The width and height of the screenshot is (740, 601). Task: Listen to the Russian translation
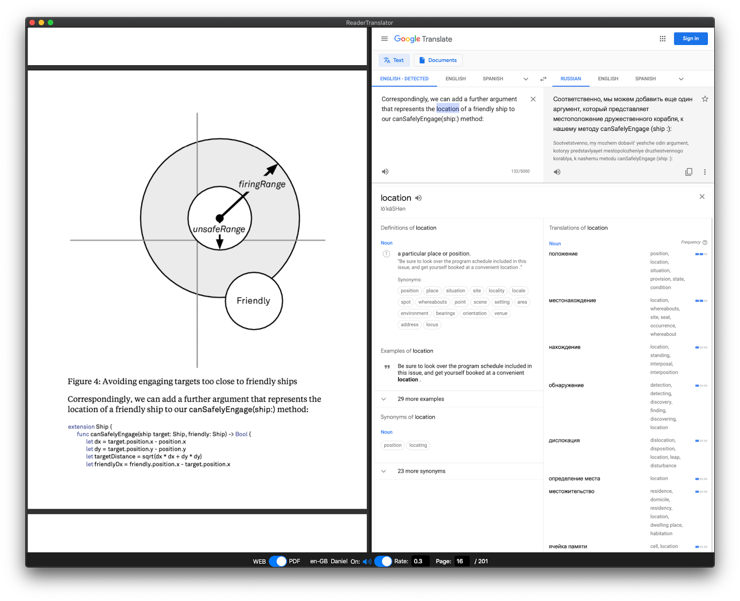point(557,172)
